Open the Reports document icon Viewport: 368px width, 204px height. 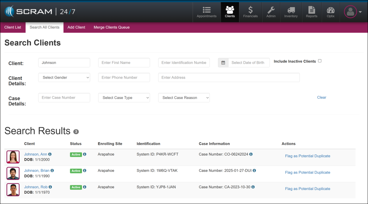[312, 10]
